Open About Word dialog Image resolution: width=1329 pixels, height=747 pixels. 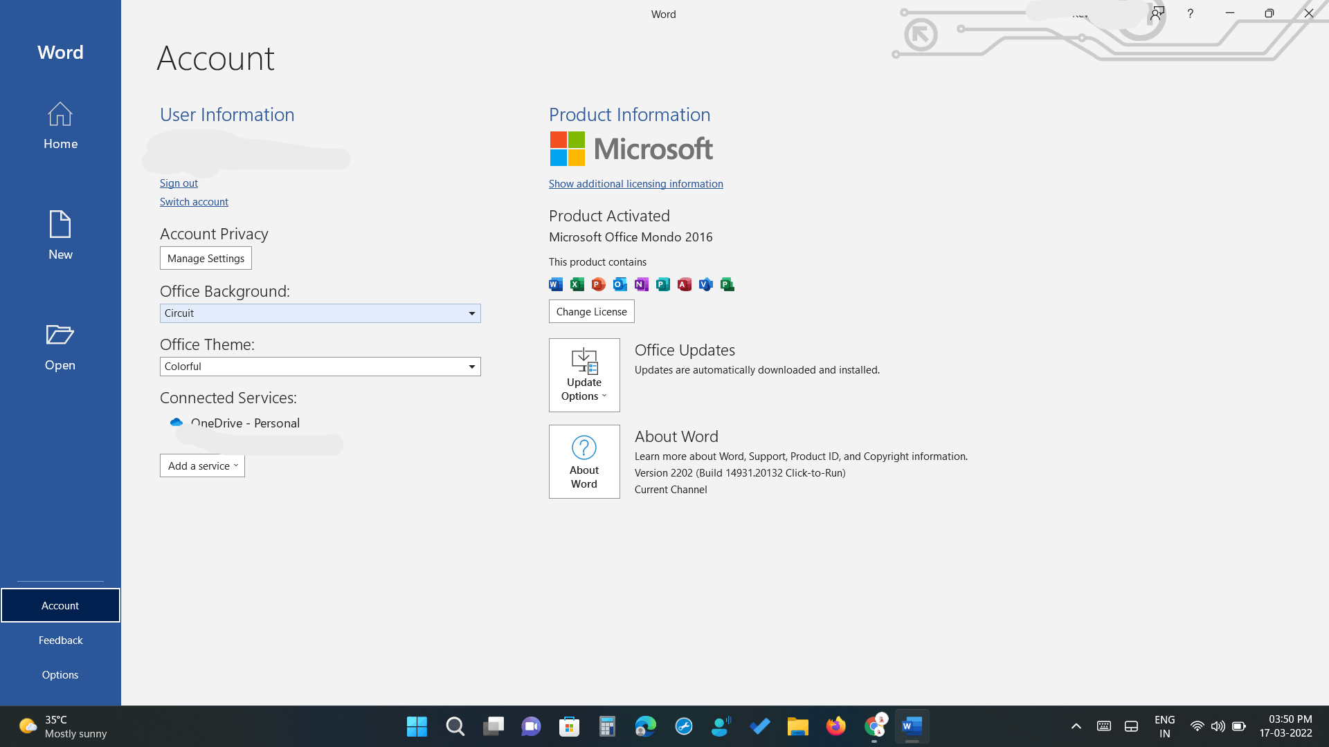pyautogui.click(x=584, y=461)
